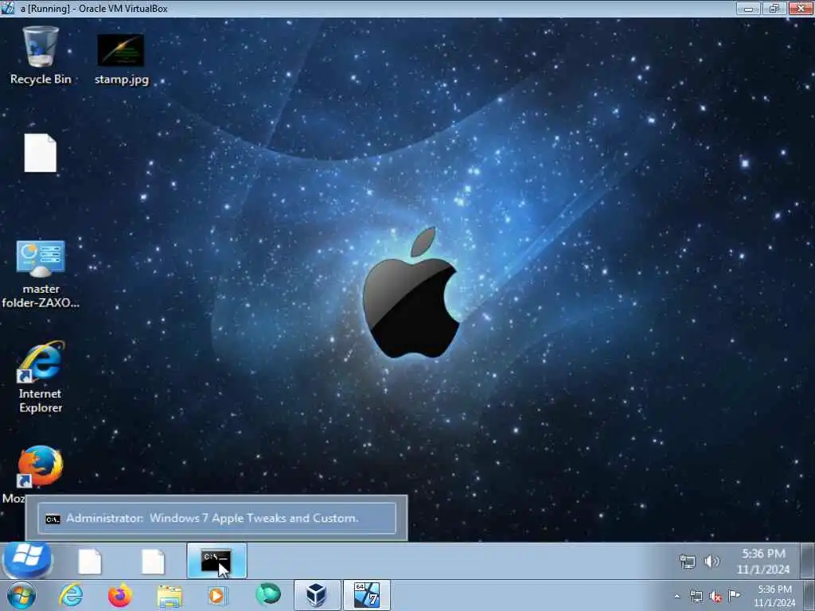
Task: Launch the Mozilla Firefox desktop shortcut
Action: 40,466
